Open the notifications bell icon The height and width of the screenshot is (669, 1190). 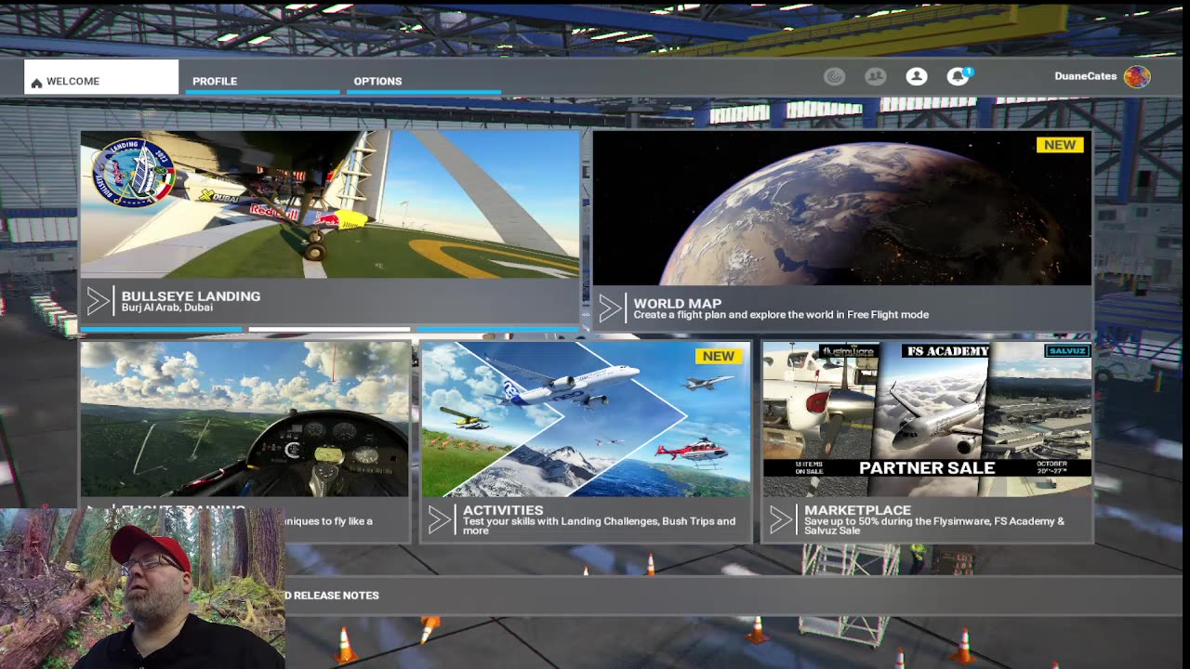pyautogui.click(x=958, y=77)
